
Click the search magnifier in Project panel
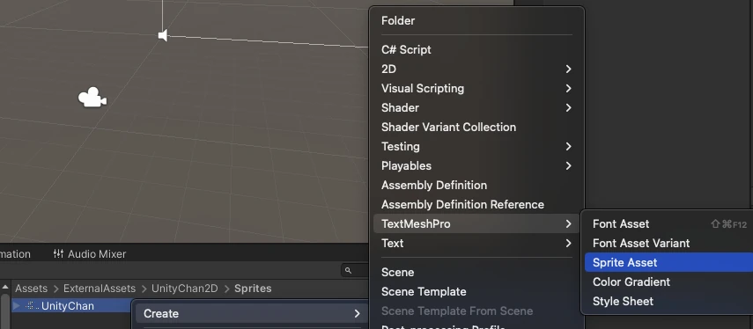348,270
